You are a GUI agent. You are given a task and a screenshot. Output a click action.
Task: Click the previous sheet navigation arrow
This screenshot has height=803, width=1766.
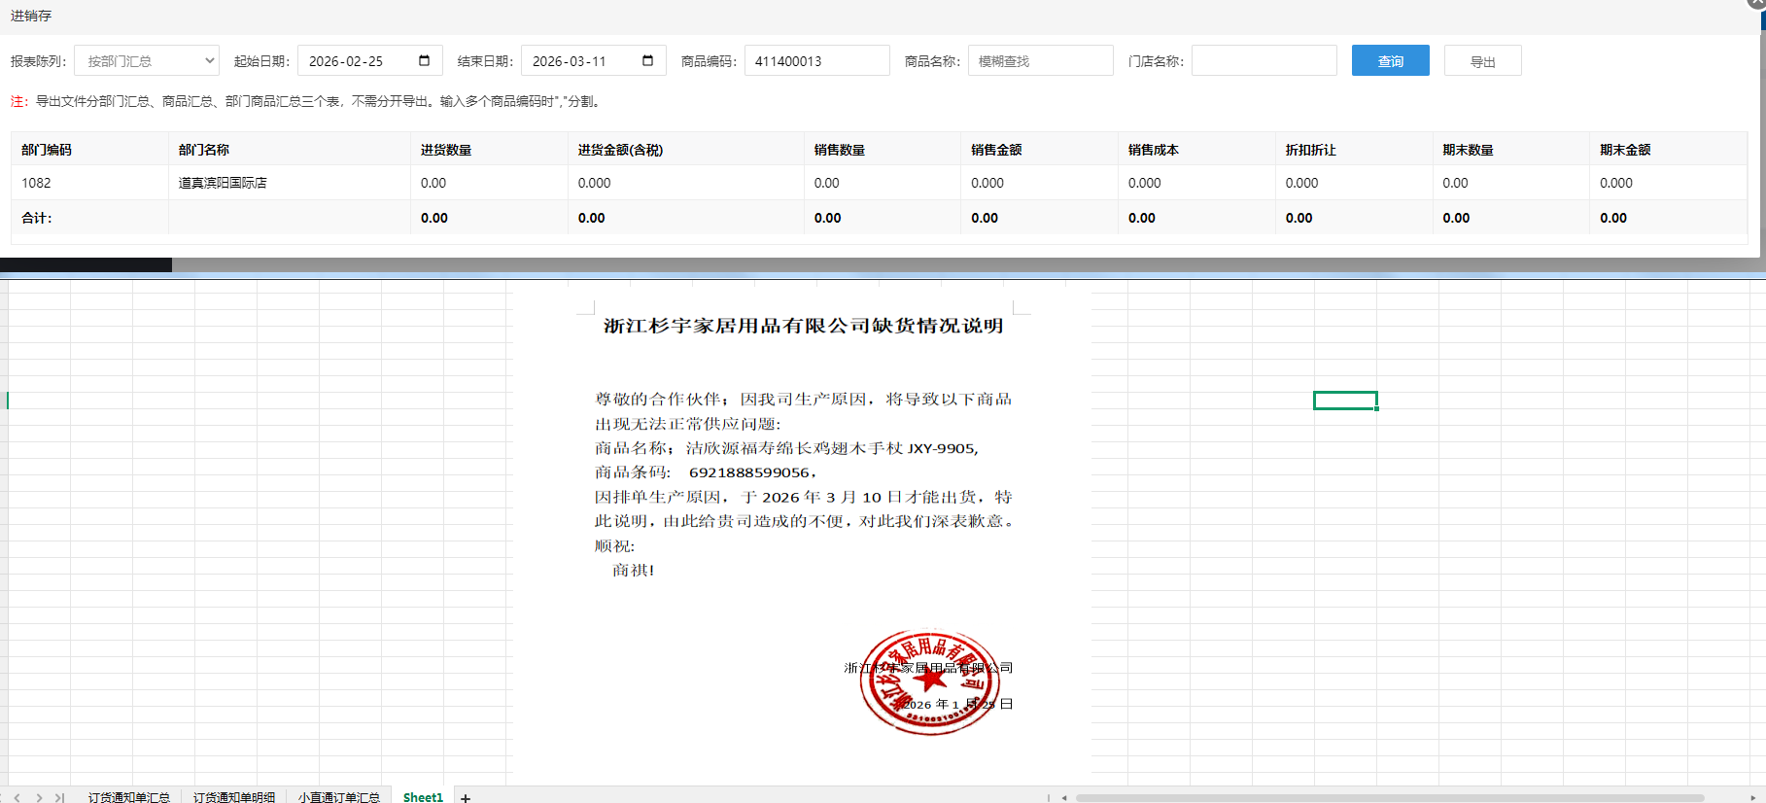[17, 797]
